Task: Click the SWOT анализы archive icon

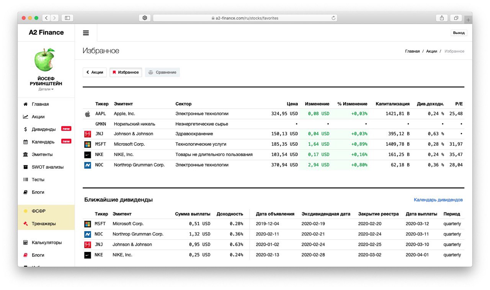Action: pyautogui.click(x=25, y=167)
